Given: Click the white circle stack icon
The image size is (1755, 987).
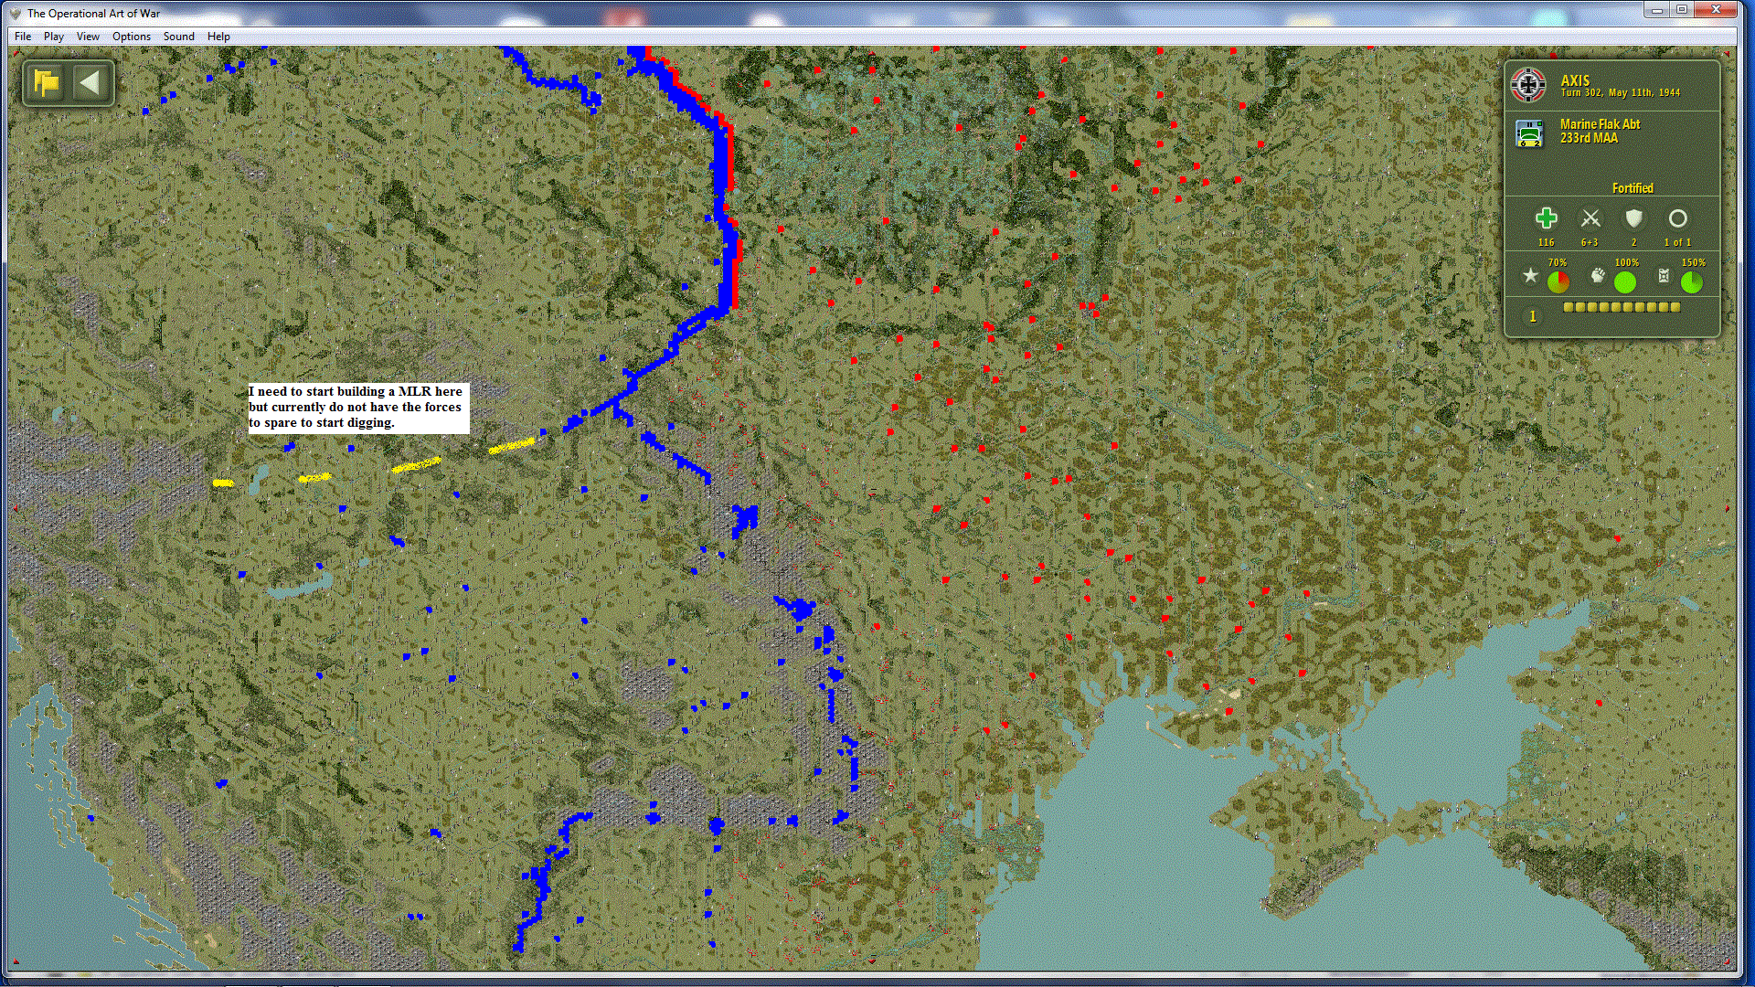Looking at the screenshot, I should click(1677, 218).
